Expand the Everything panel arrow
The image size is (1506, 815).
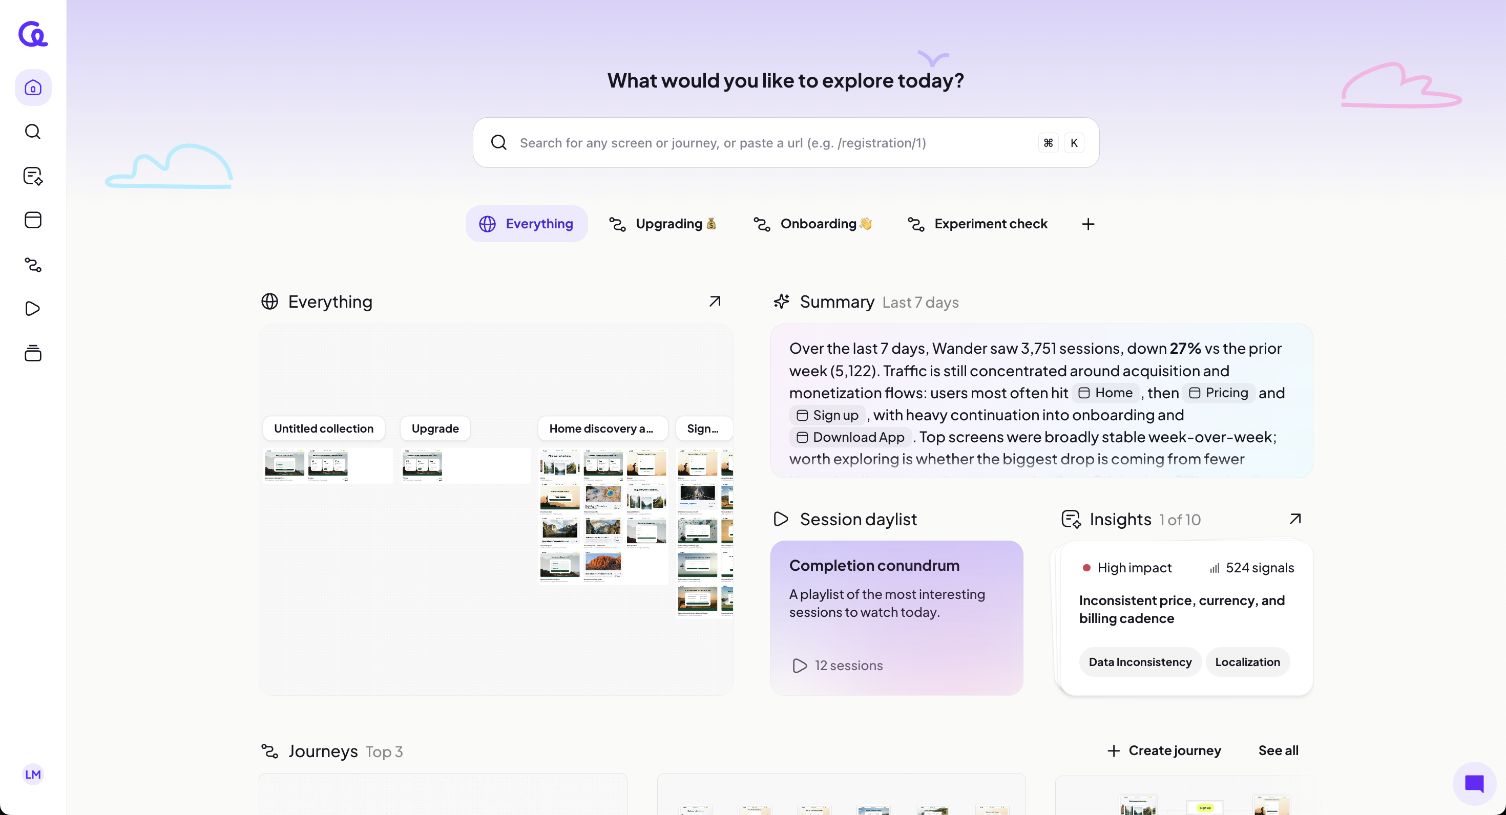[715, 302]
